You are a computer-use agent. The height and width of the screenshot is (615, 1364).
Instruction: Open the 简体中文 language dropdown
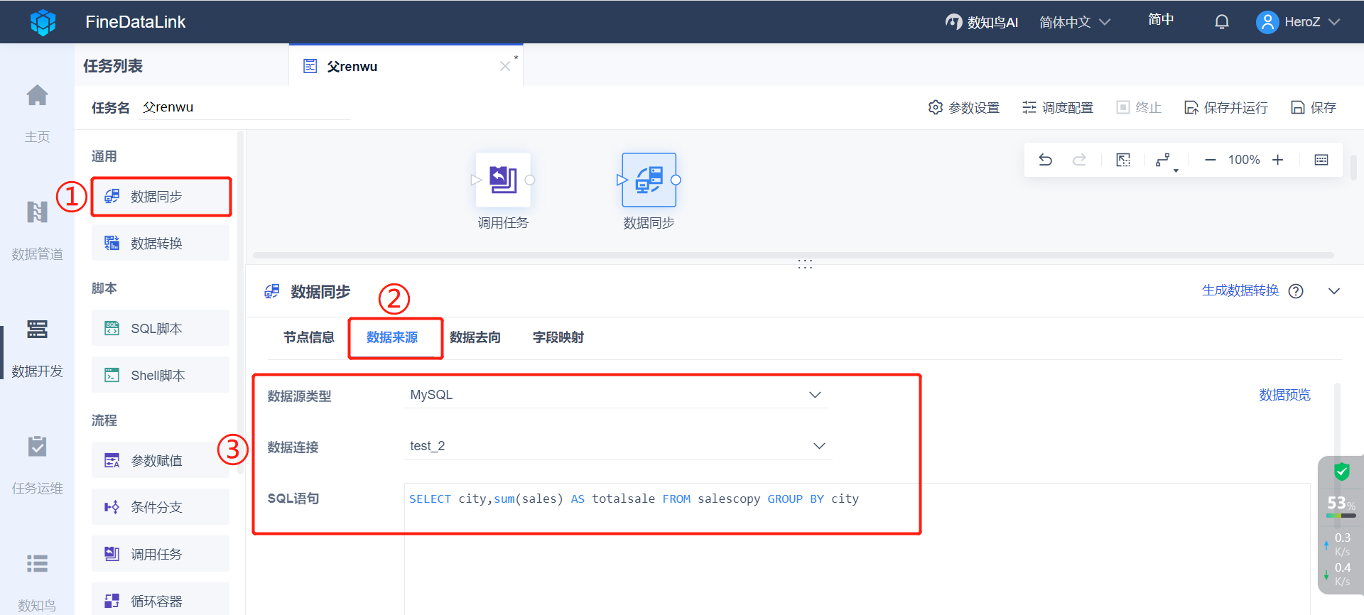(1074, 22)
